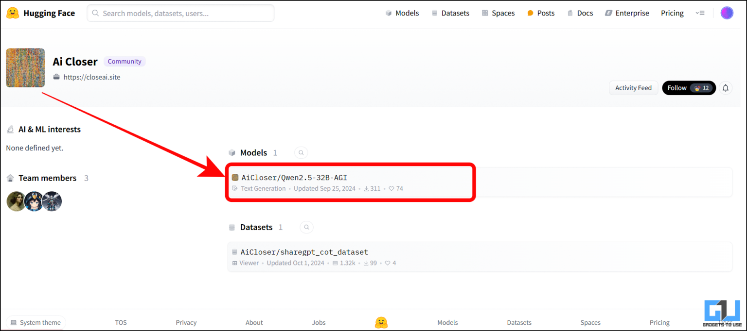Open the first team member's avatar
Image resolution: width=747 pixels, height=331 pixels.
pos(16,201)
